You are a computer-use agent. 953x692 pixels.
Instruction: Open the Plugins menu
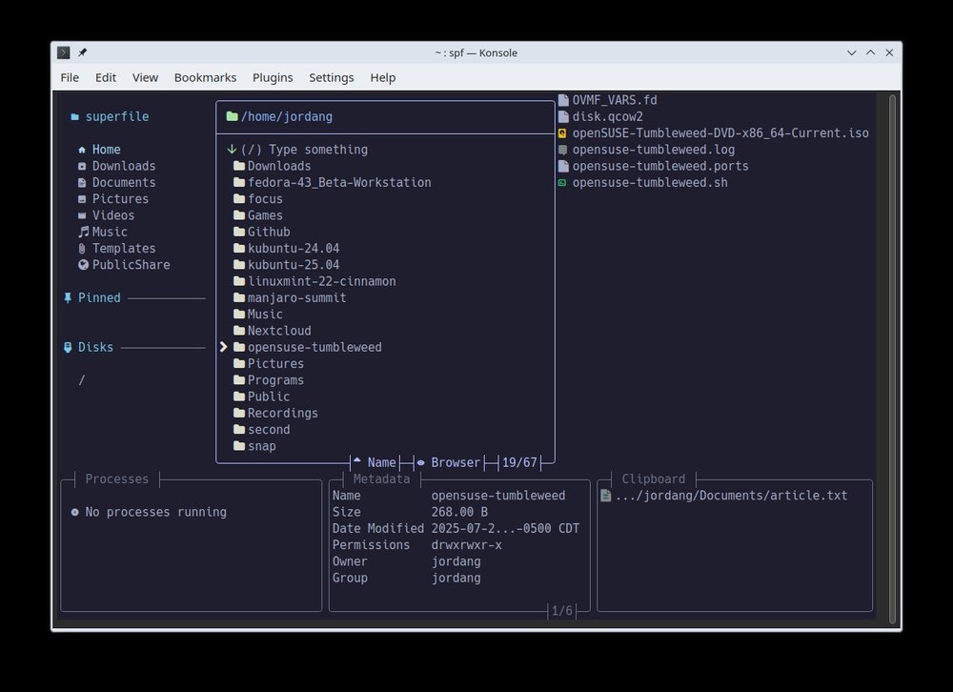click(x=273, y=77)
